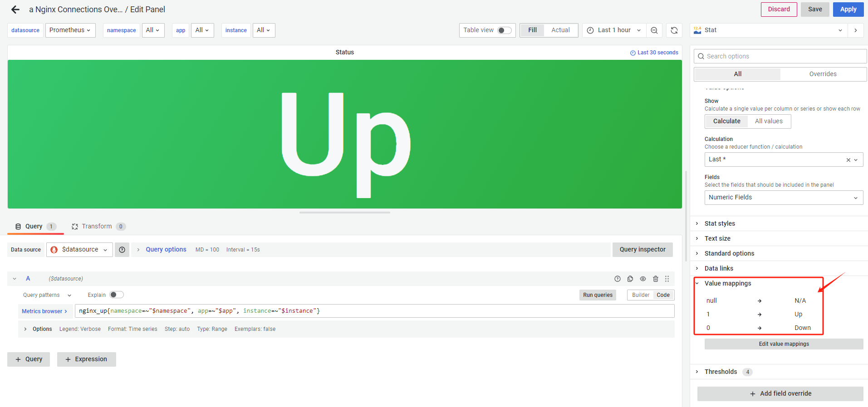Open the Last 1 hour time picker

coord(614,30)
